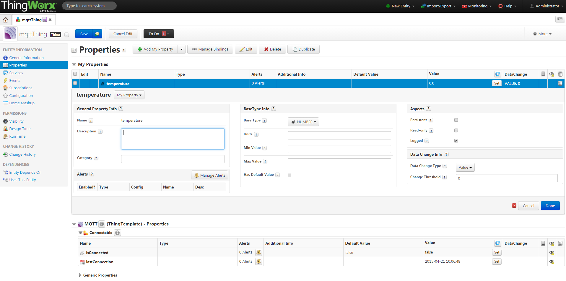This screenshot has height=281, width=566.
Task: Click the eye column icon in My Properties header
Action: [552, 74]
